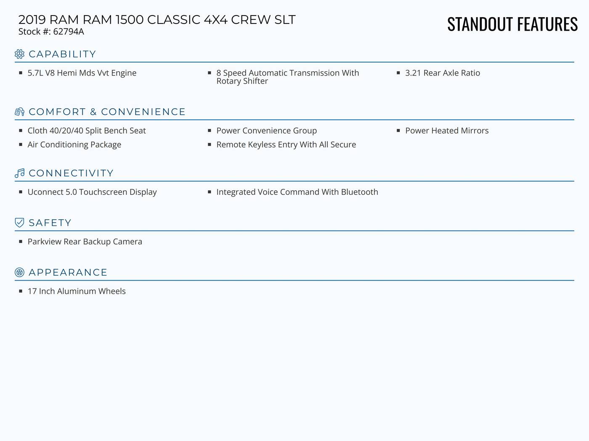Select the CONNECTIVITY section heading
The width and height of the screenshot is (589, 441).
click(x=71, y=173)
